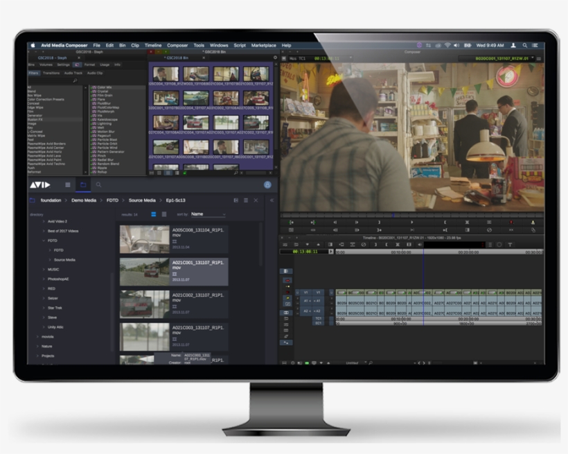This screenshot has height=454, width=568.
Task: Expand the Avid Video 2 folder
Action: pos(44,221)
